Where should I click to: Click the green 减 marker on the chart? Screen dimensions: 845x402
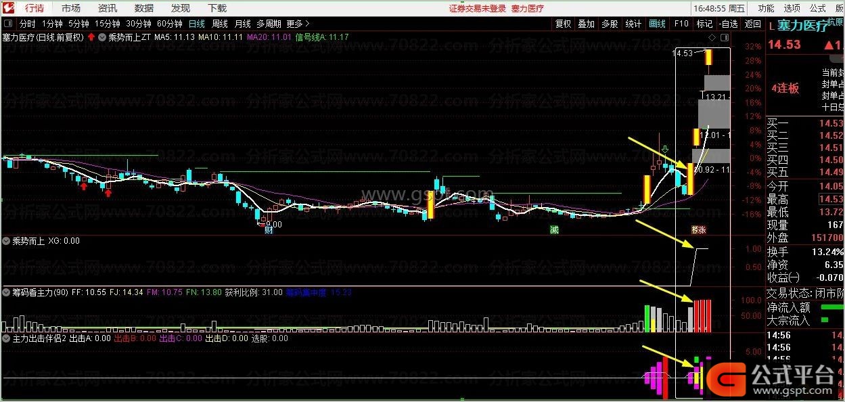[x=554, y=230]
